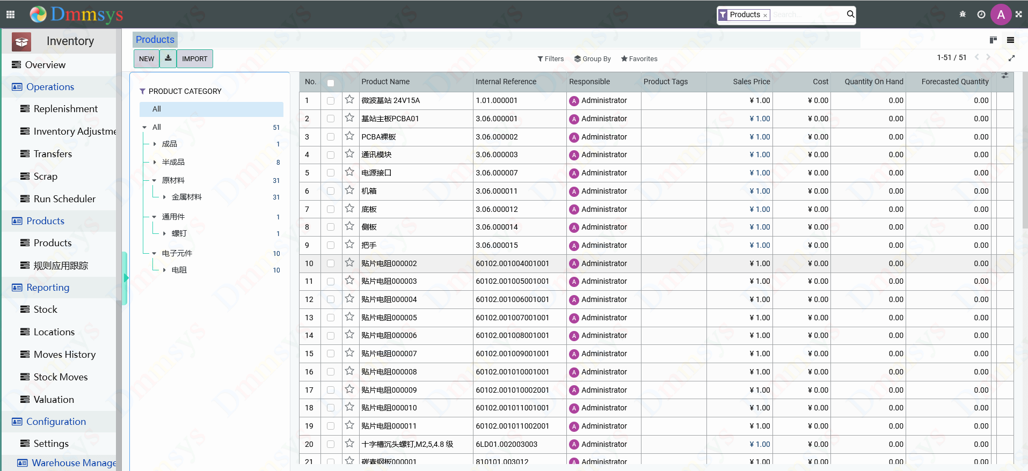Switch to list view
The width and height of the screenshot is (1028, 471).
pos(1010,40)
